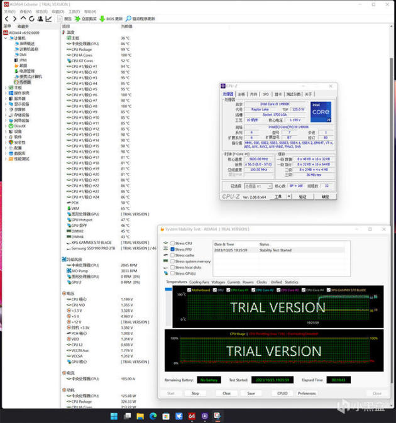This screenshot has height=423, width=396.
Task: Click the driver update magnifier icon
Action: pyautogui.click(x=129, y=19)
